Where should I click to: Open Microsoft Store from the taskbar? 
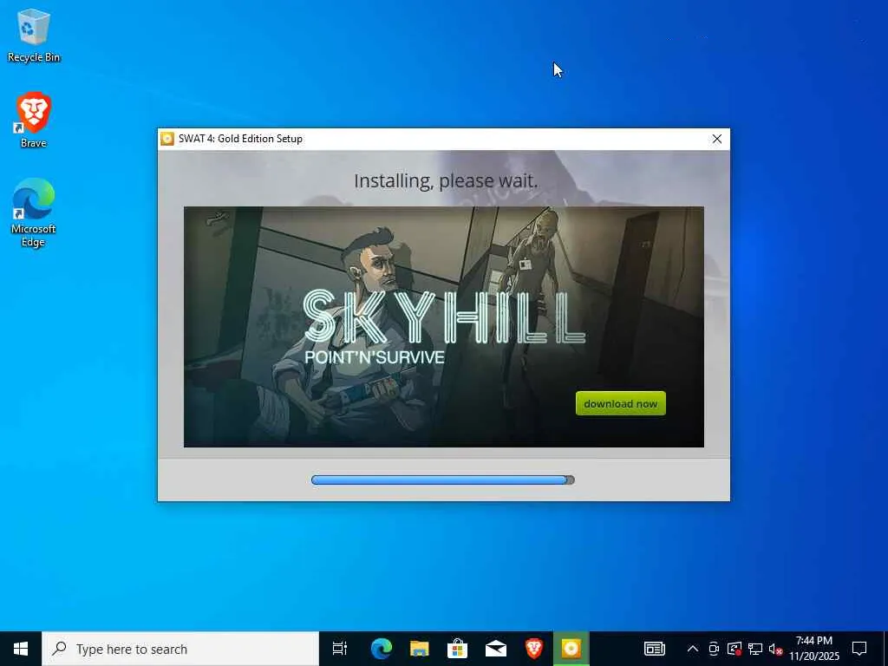click(457, 649)
